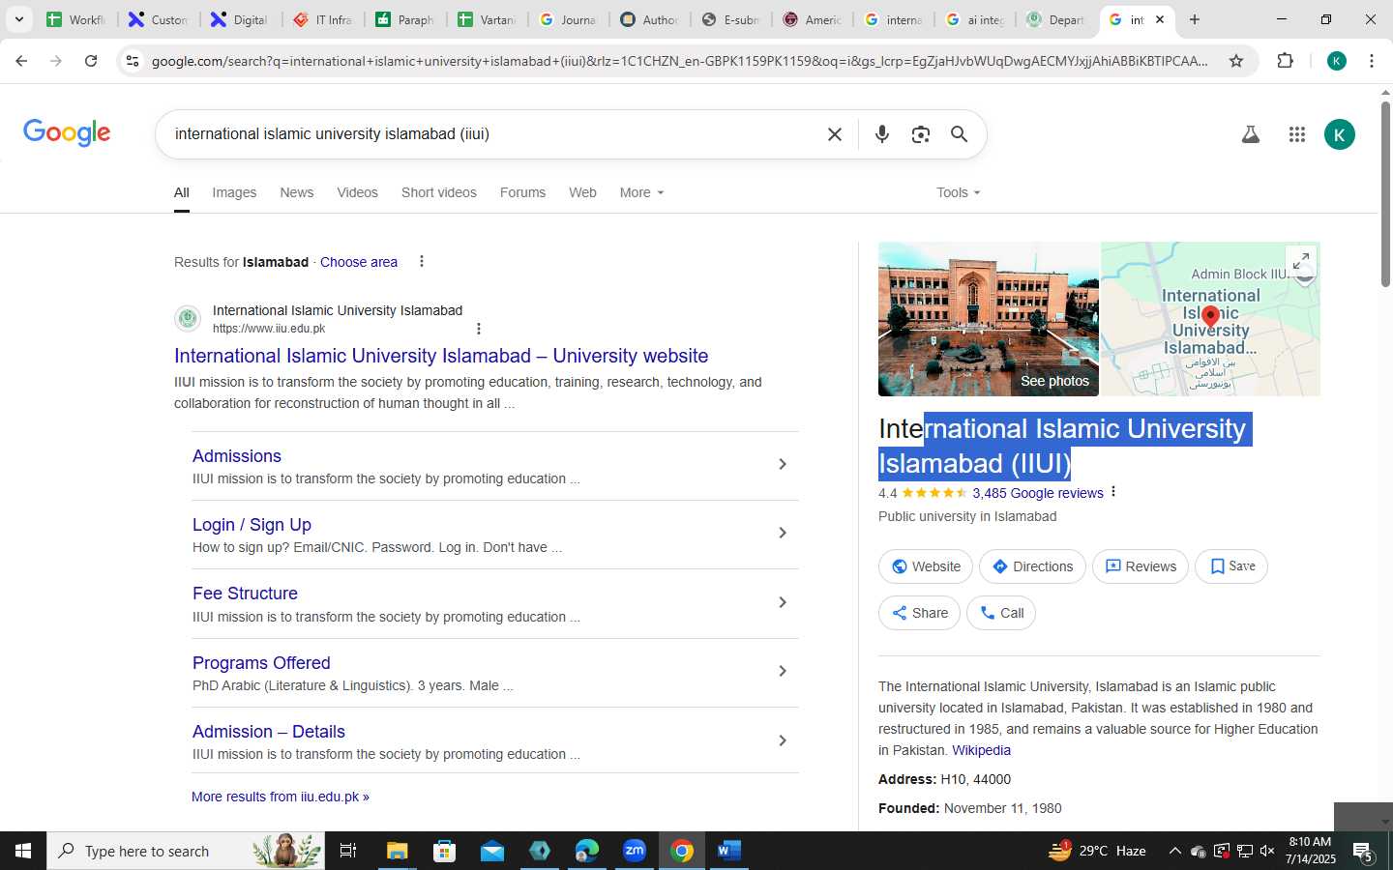Expand the Programs Offered chevron

coord(783,672)
